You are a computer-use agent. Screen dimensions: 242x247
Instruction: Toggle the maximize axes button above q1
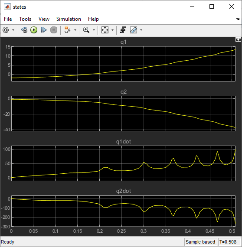[238, 39]
